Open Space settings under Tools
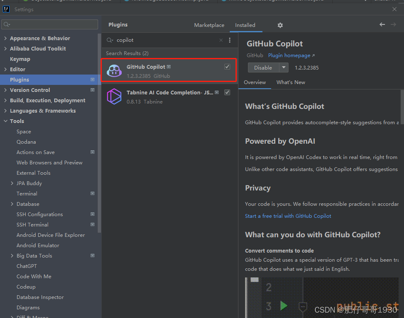The width and height of the screenshot is (404, 318). click(24, 131)
